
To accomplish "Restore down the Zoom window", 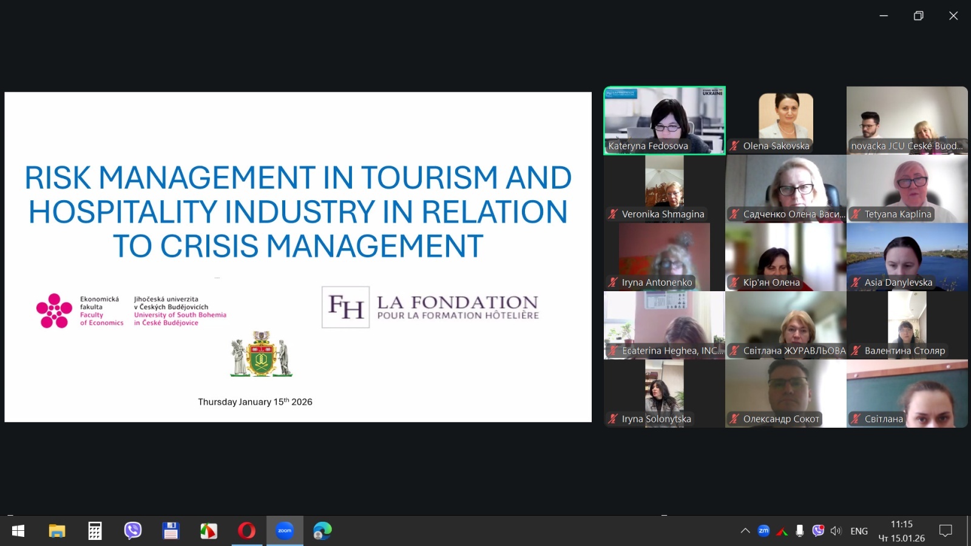I will click(x=918, y=16).
